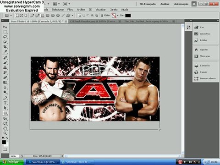
Task: Choose Rounded Rectangle shape in options bar
Action: coord(48,16)
